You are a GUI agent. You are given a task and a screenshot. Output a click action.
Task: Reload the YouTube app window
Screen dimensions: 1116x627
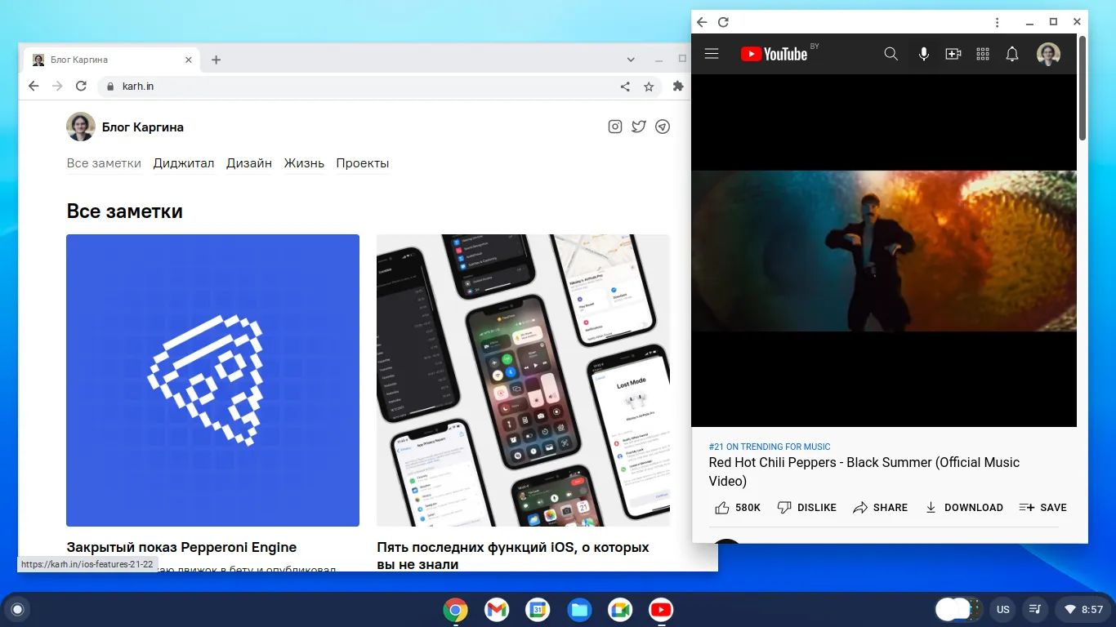tap(723, 22)
